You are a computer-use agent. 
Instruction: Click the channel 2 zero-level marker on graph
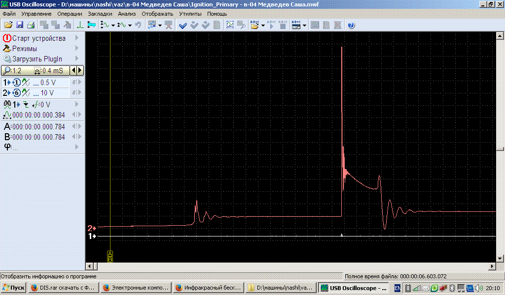click(92, 228)
